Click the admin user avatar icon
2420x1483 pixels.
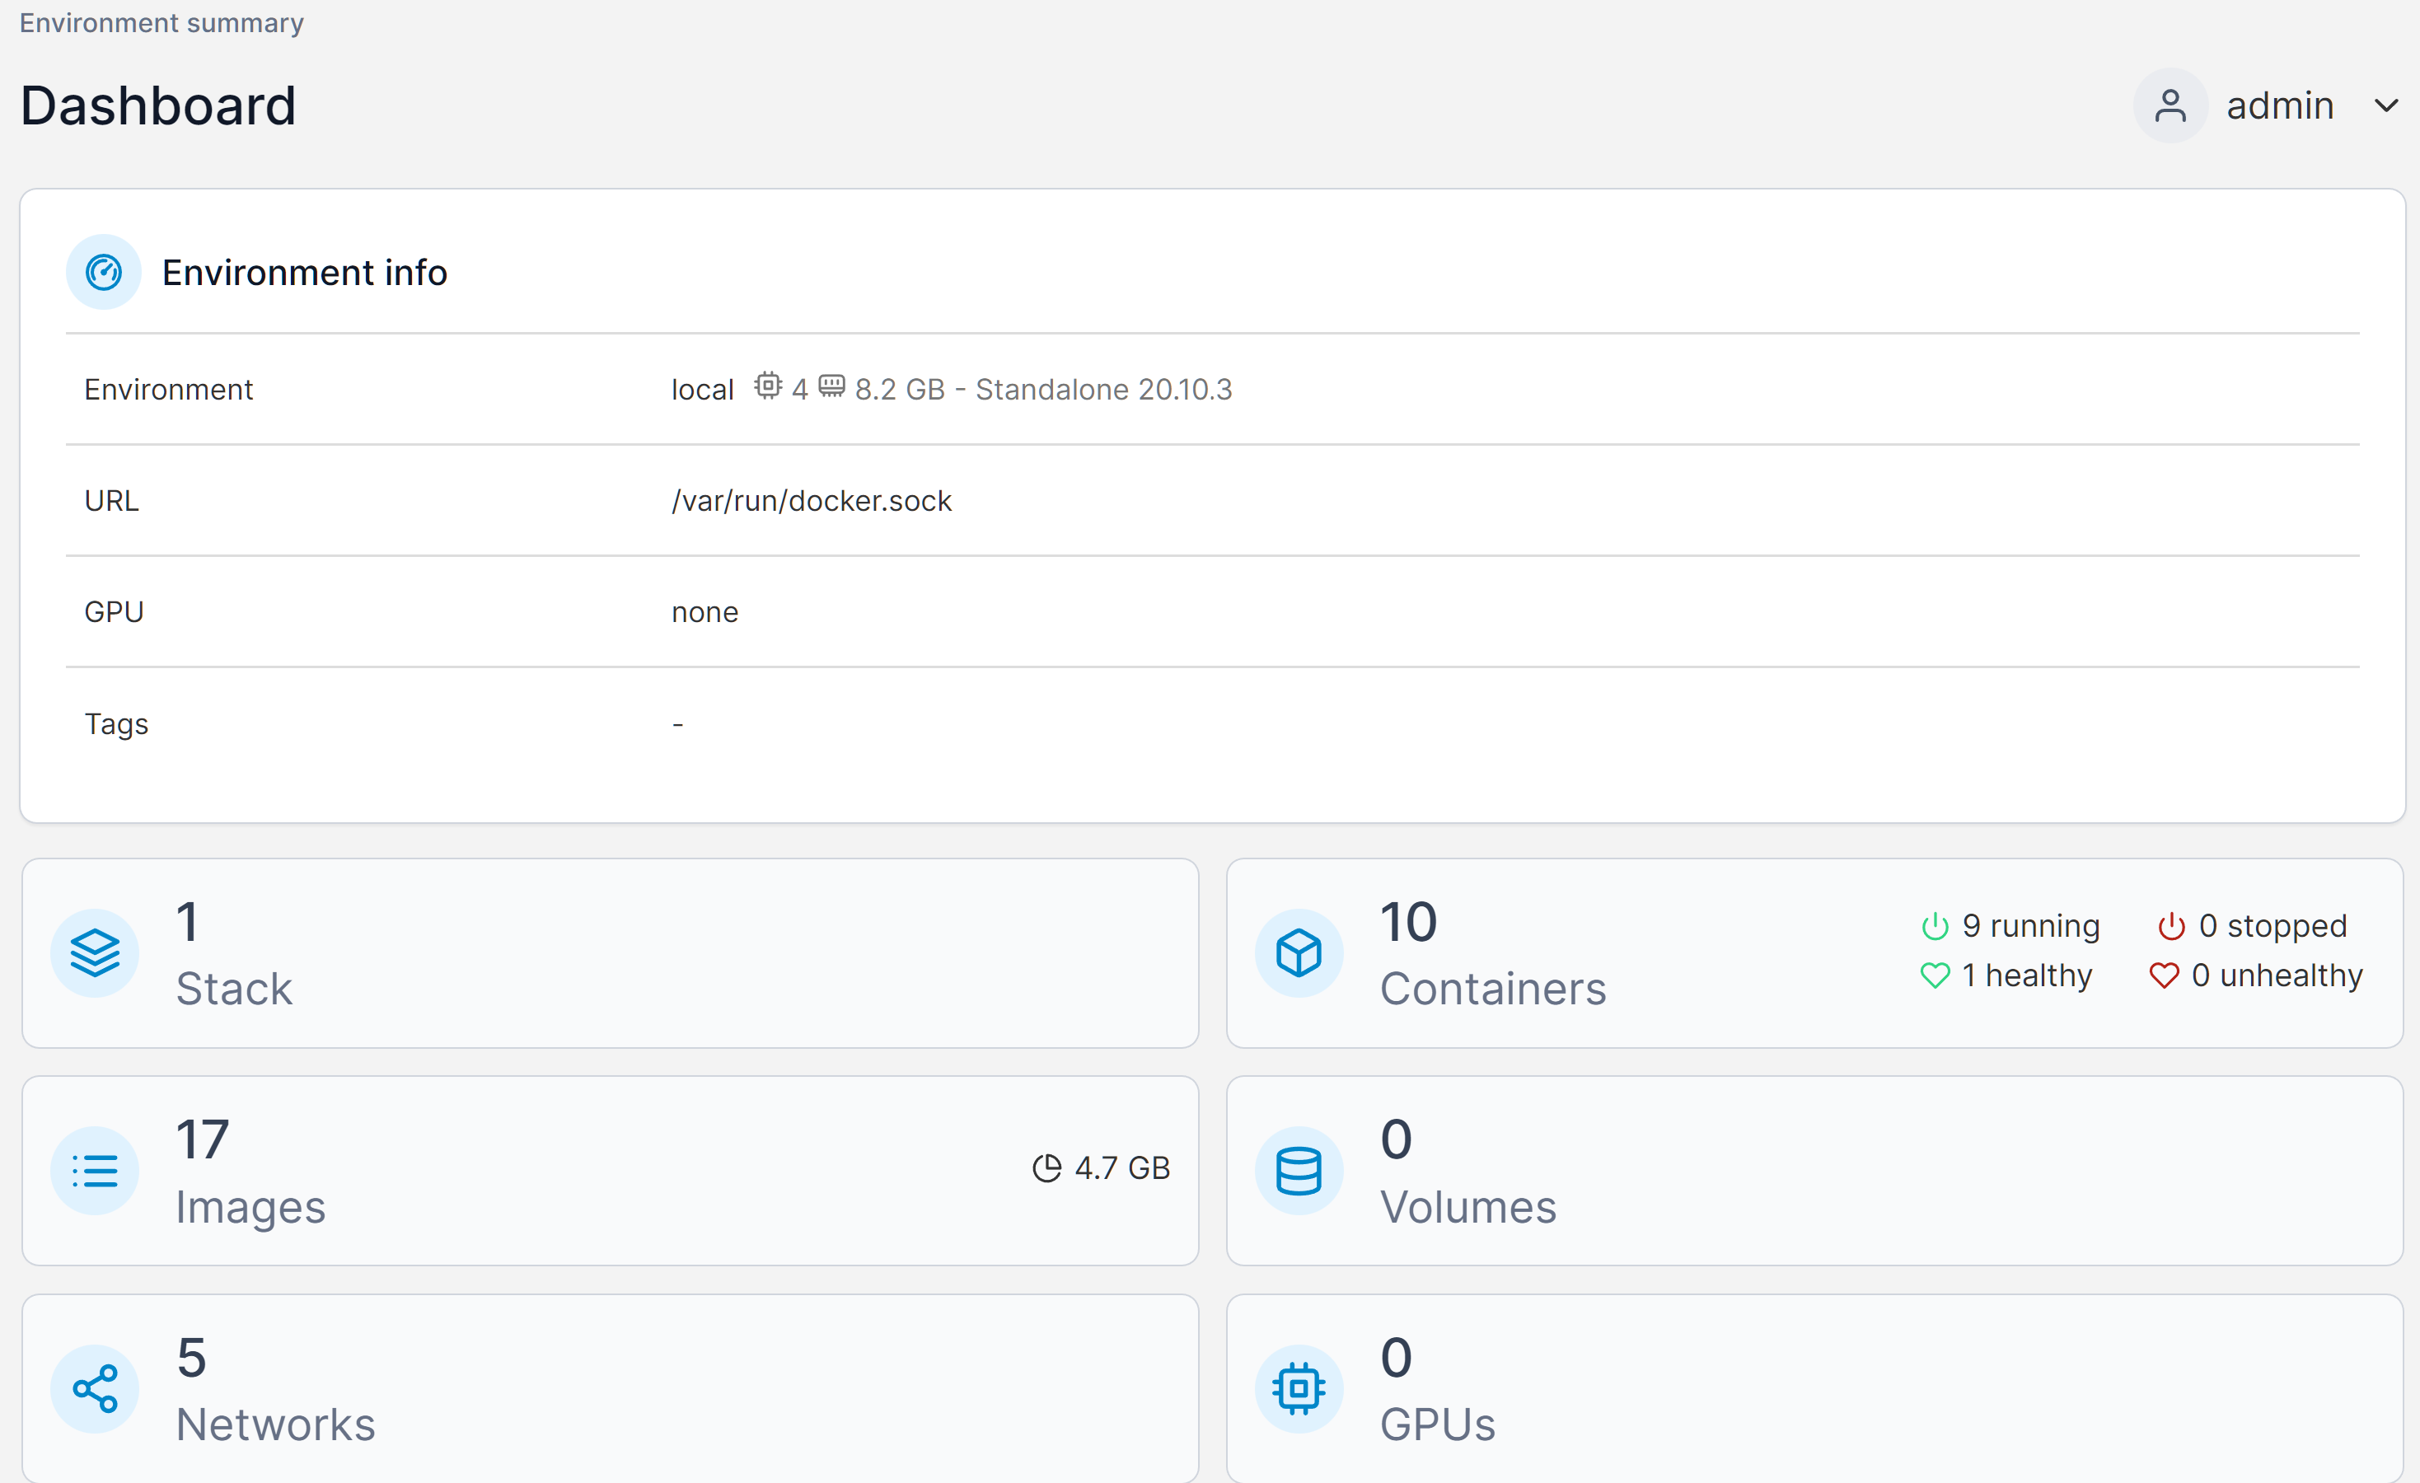(2170, 105)
